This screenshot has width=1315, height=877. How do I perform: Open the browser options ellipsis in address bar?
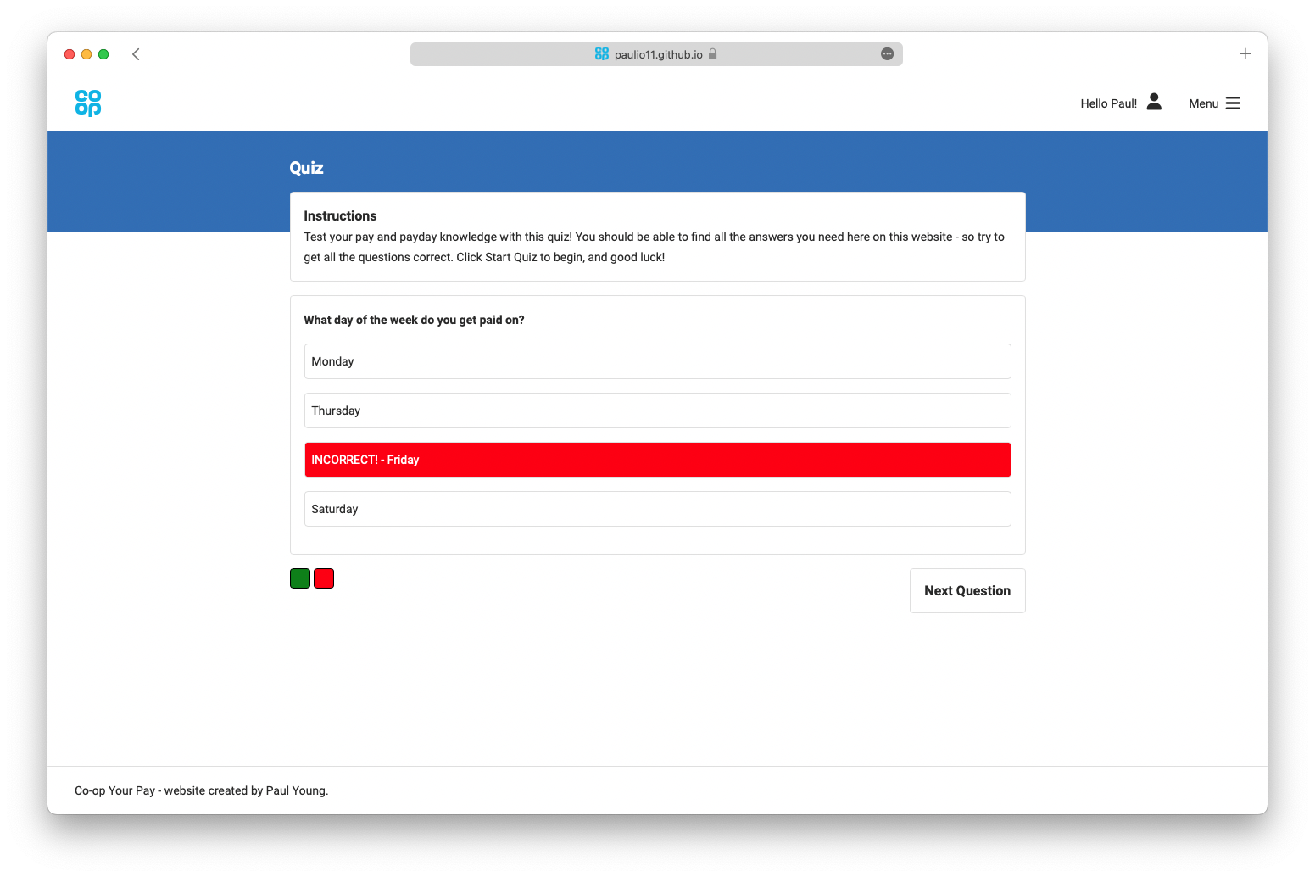click(x=887, y=53)
